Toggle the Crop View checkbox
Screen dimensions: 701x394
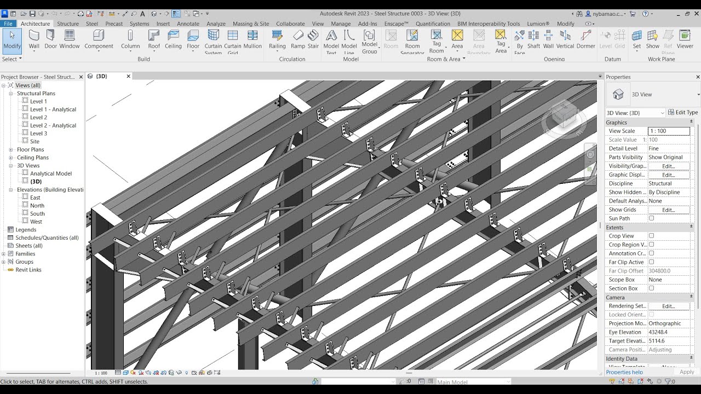[x=651, y=236]
